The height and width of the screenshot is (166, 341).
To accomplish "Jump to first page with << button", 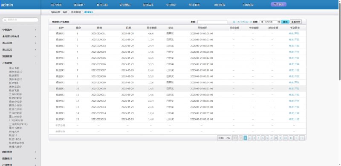I will 235,138.
